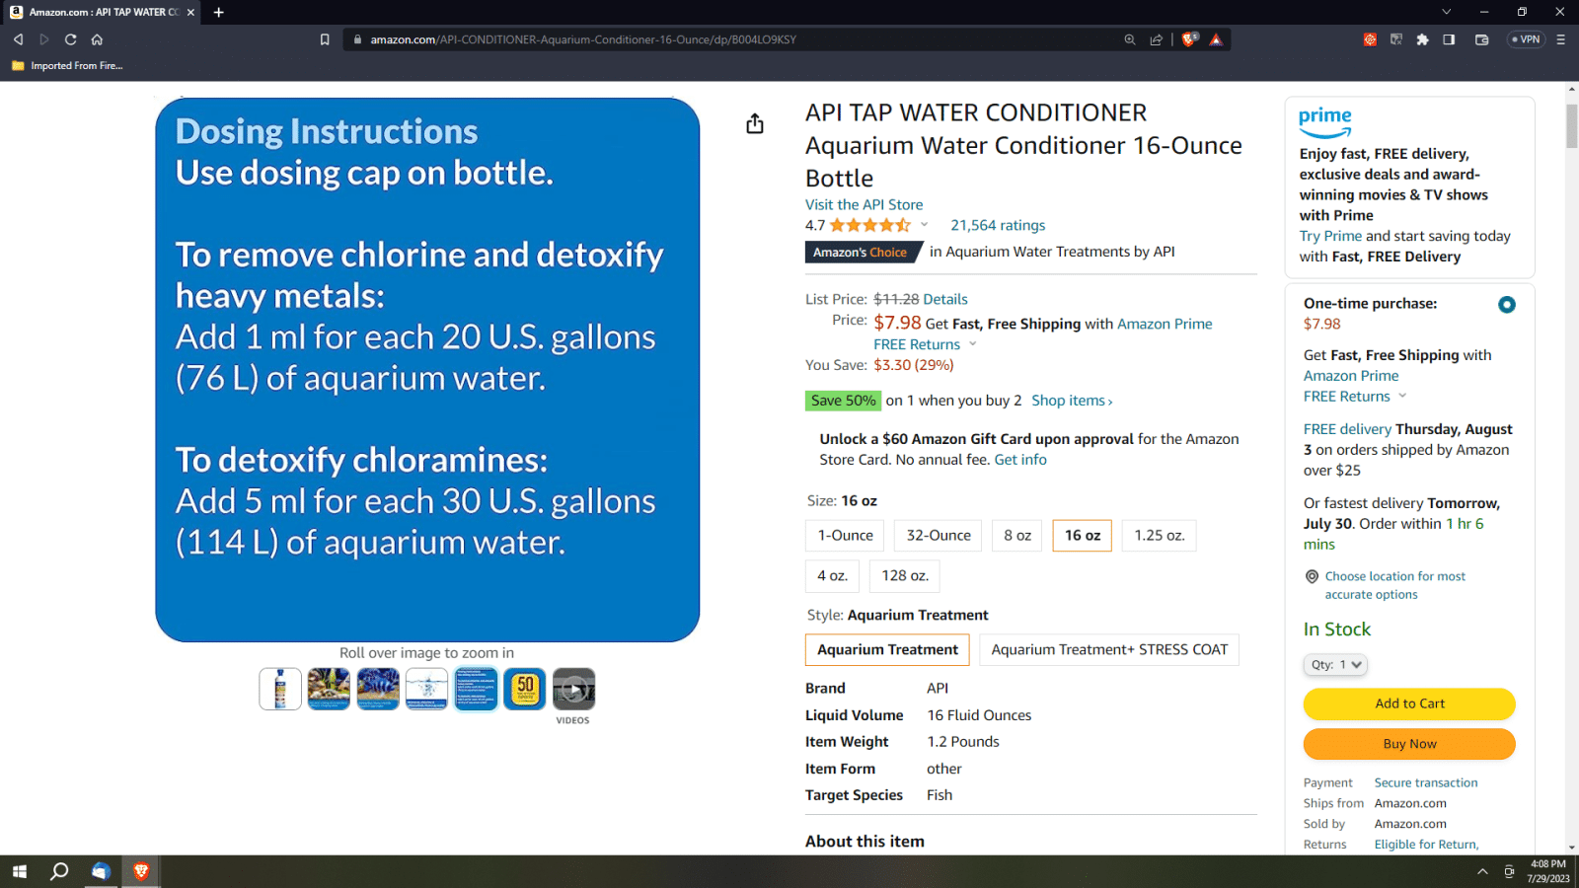Select the Aquarium Treatment+ STRESS COAT style
The height and width of the screenshot is (888, 1579).
(1108, 650)
